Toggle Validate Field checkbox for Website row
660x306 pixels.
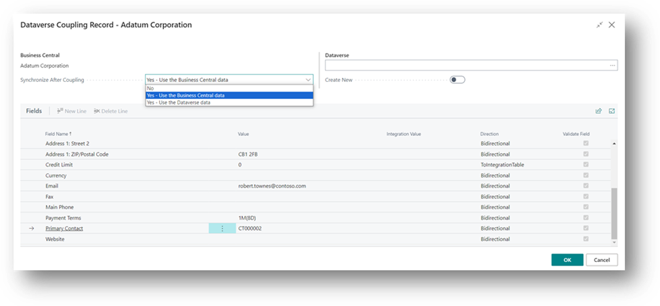[586, 239]
